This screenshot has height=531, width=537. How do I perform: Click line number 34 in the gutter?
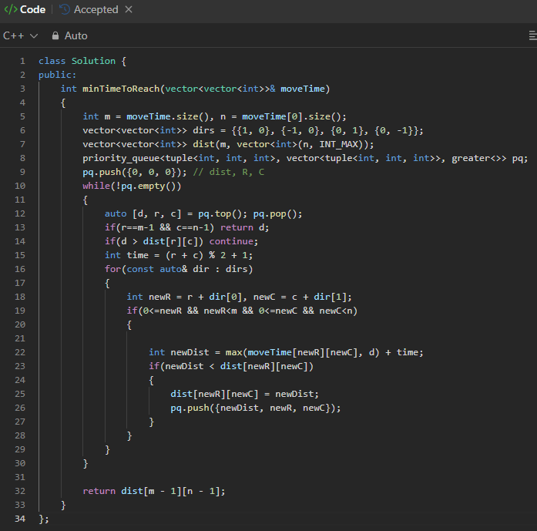20,519
